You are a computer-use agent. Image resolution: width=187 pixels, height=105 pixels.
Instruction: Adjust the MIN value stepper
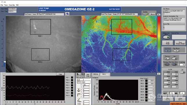[178, 93]
